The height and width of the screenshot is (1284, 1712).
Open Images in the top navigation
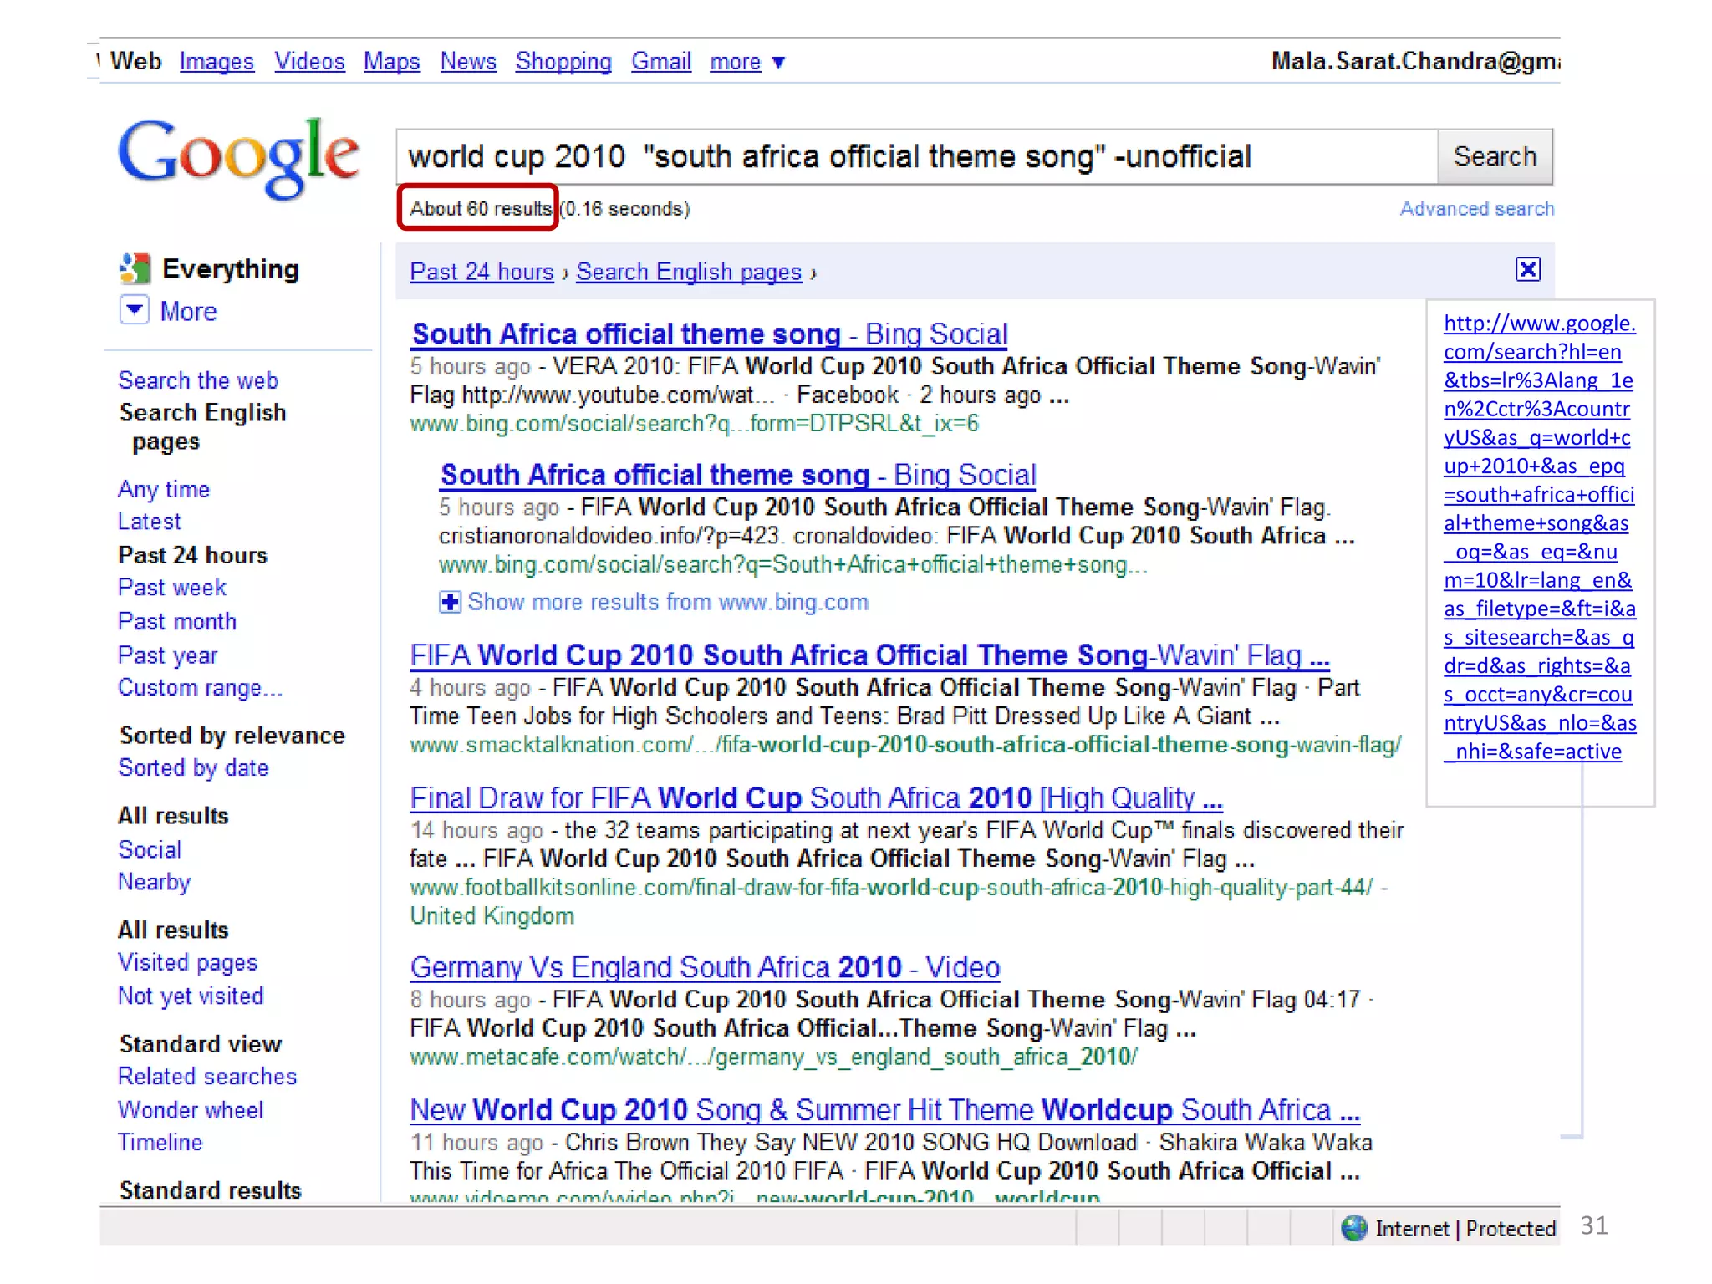click(x=217, y=62)
